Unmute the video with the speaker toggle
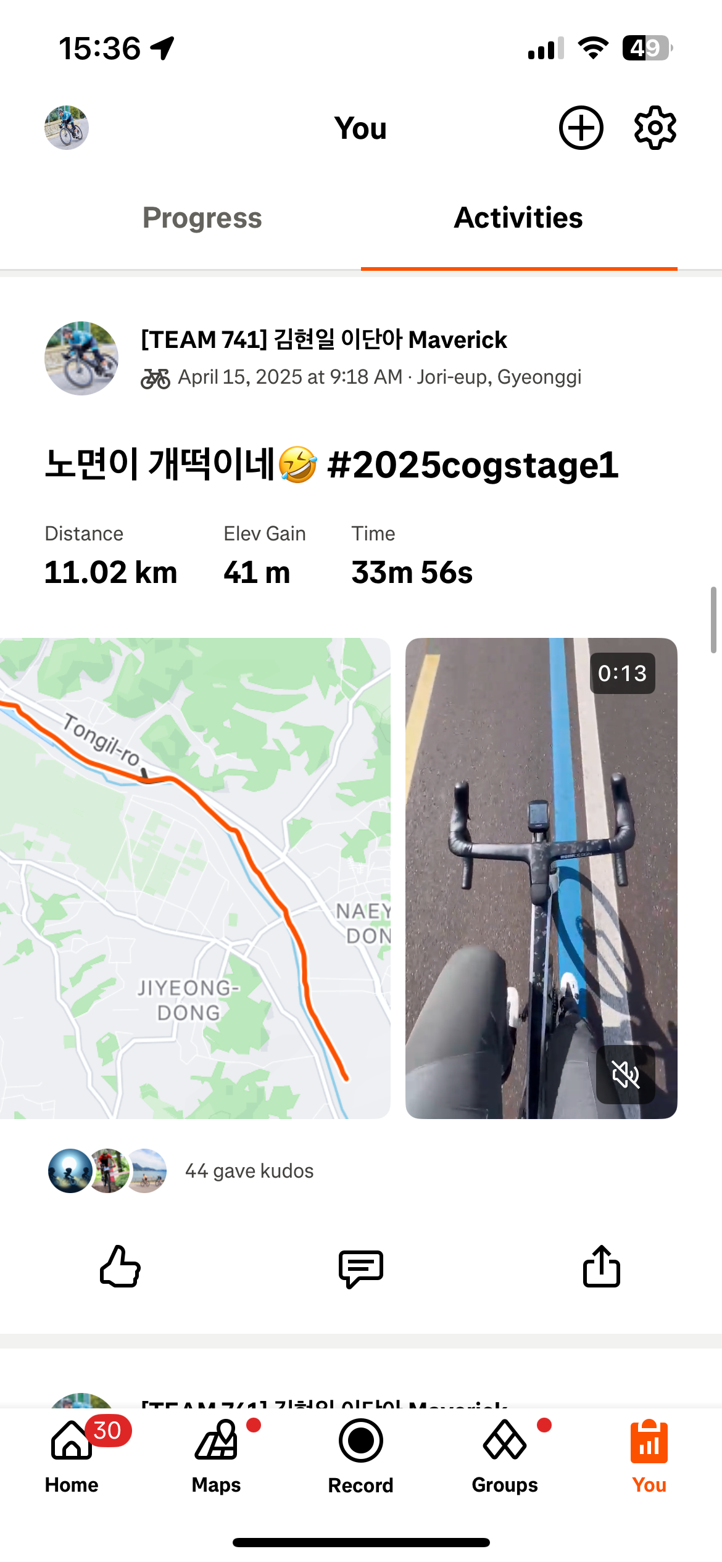The image size is (722, 1562). click(626, 1074)
